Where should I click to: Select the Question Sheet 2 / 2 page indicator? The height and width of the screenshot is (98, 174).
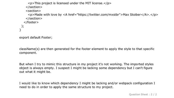click(143, 94)
